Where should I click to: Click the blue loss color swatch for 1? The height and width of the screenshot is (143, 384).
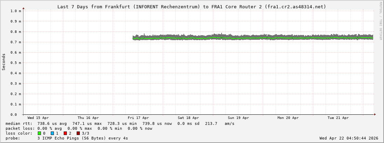52,133
